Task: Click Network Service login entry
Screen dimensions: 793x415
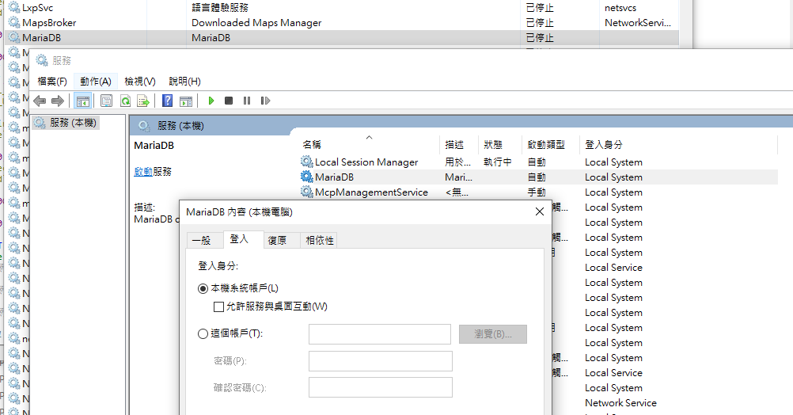Action: [620, 403]
